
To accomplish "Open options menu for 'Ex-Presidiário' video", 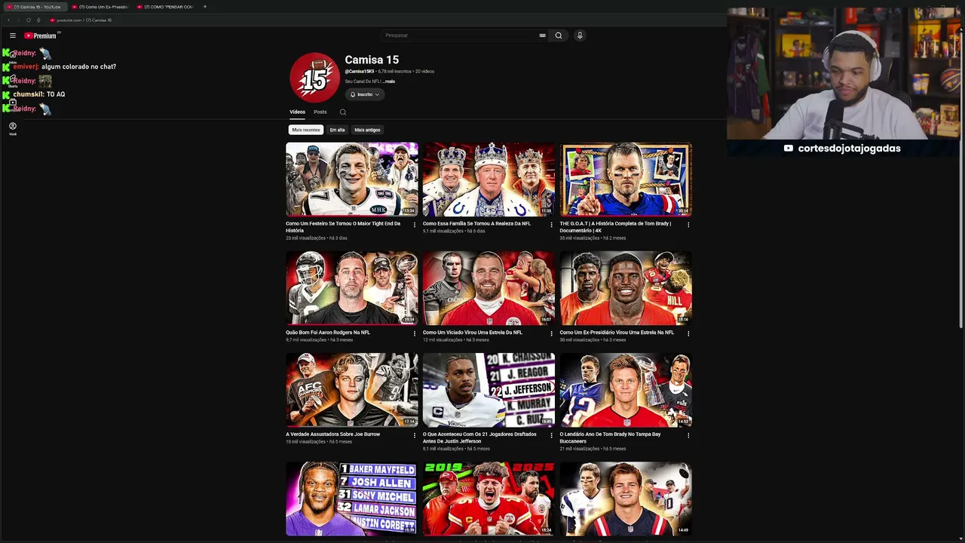I will [x=688, y=333].
